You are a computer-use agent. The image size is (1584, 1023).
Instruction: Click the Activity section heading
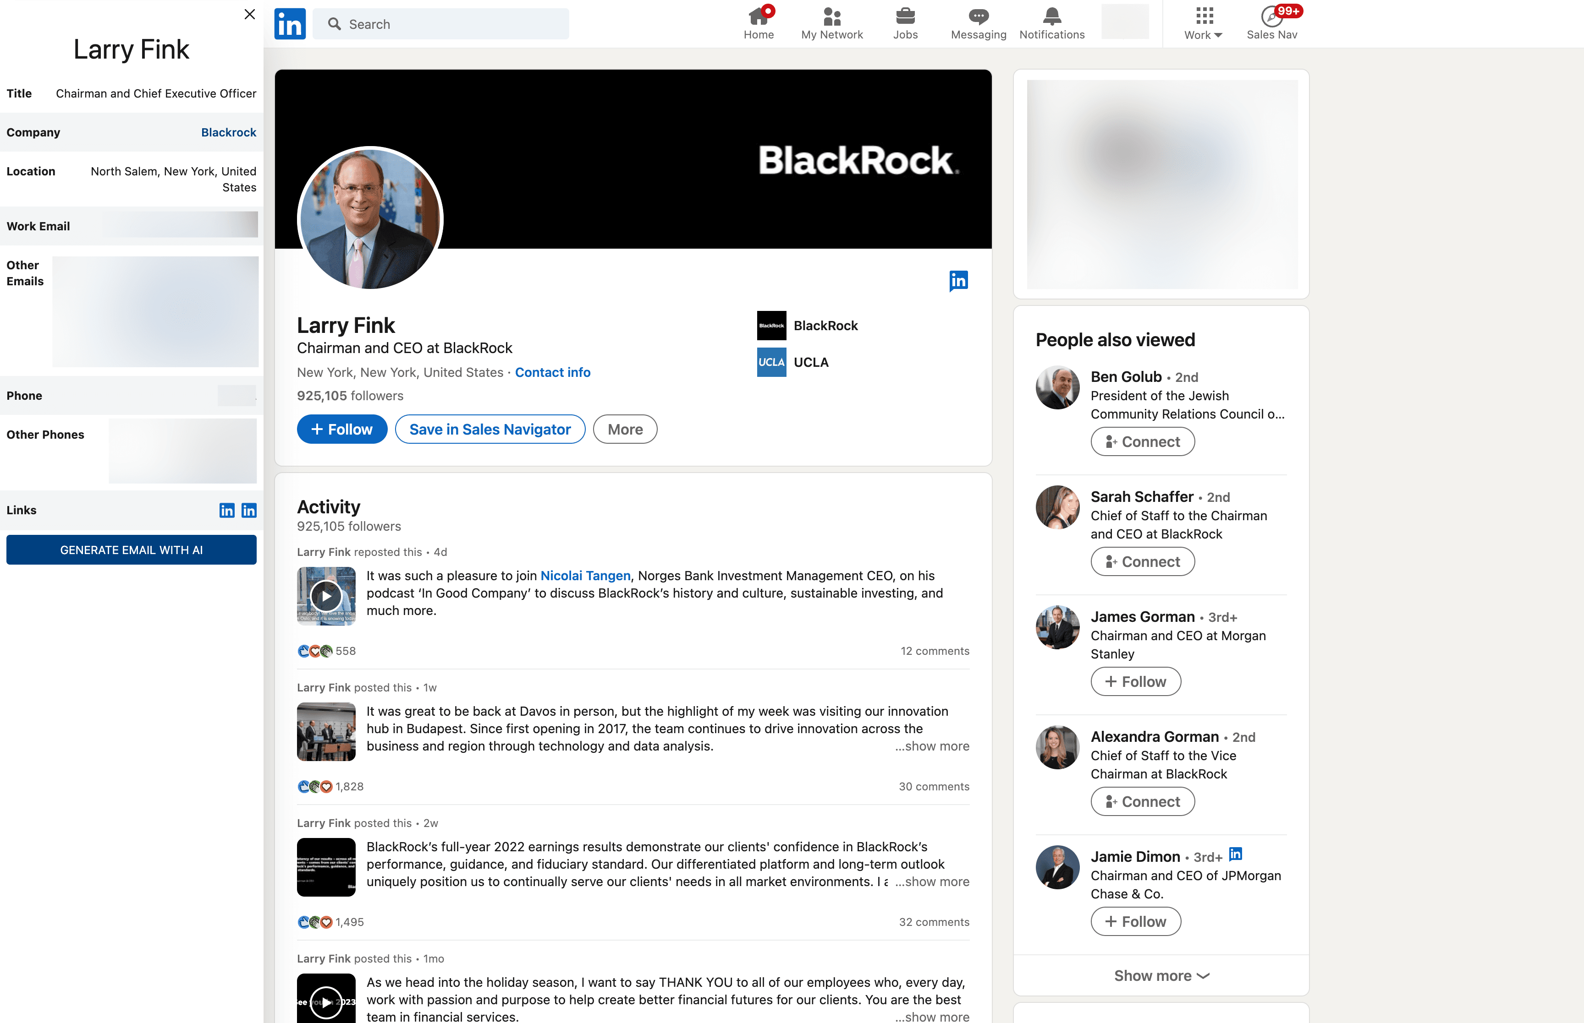pos(328,507)
